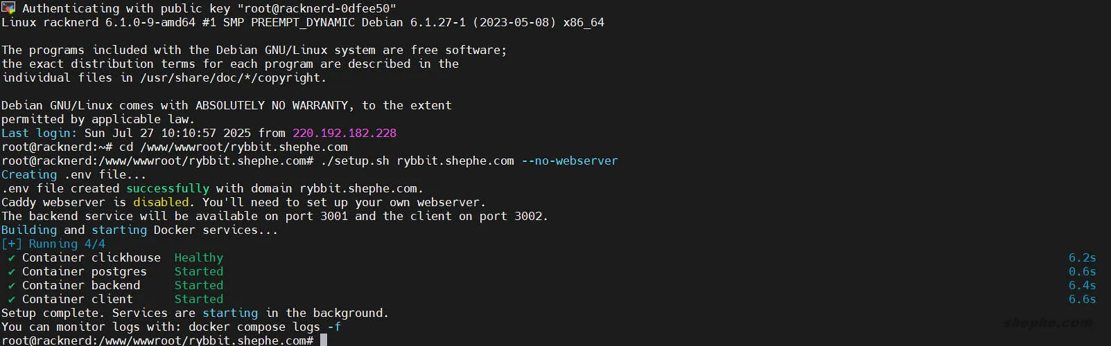Click the [+] Running 4/4 indicator
This screenshot has width=1111, height=346.
(x=53, y=244)
